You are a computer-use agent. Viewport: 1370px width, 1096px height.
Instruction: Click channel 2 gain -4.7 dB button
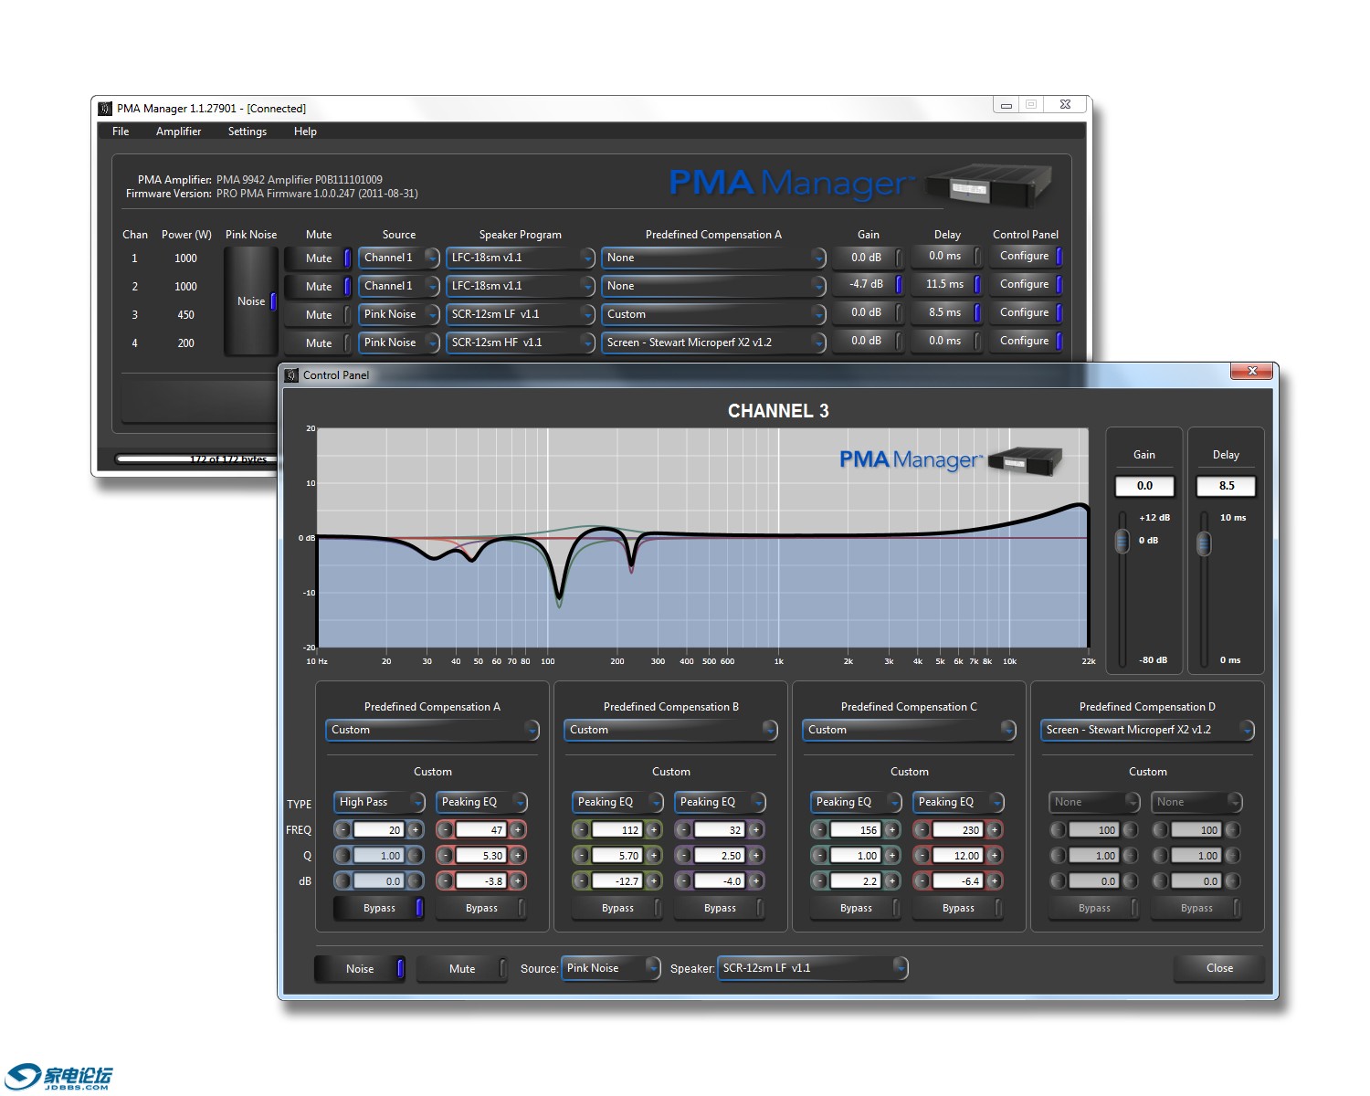tap(867, 285)
